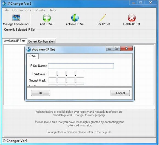Screen dimensions: 159x145
Task: Click the Activate IP Set globe icon
Action: [x=75, y=18]
